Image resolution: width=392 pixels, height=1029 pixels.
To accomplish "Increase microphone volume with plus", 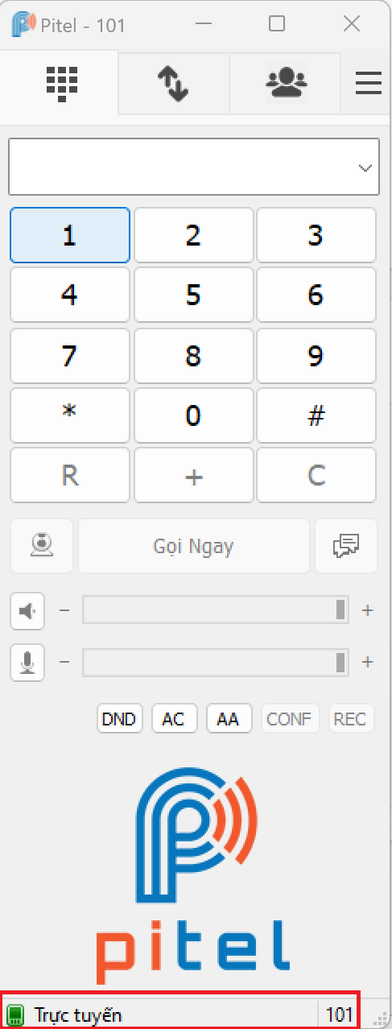I will pyautogui.click(x=368, y=662).
